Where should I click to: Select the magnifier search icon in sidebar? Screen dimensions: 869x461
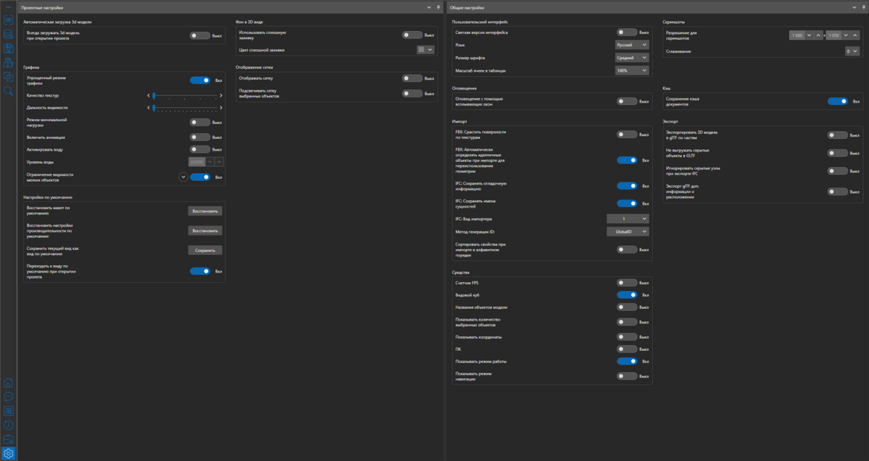8,91
